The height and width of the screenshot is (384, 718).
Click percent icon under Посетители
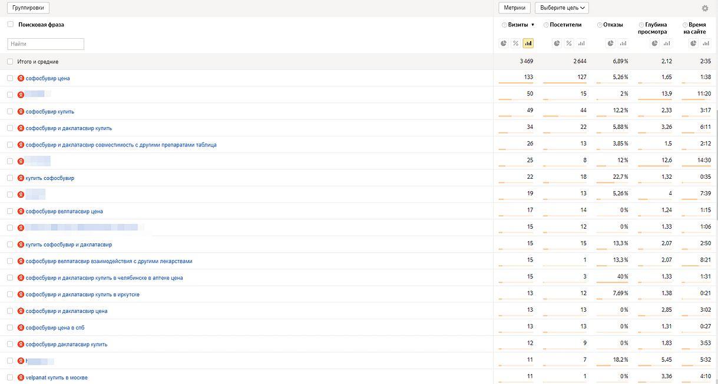coord(569,43)
